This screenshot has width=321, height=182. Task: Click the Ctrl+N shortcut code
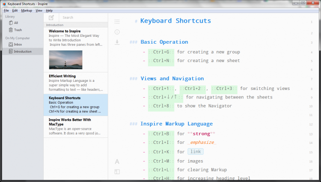pos(161,61)
